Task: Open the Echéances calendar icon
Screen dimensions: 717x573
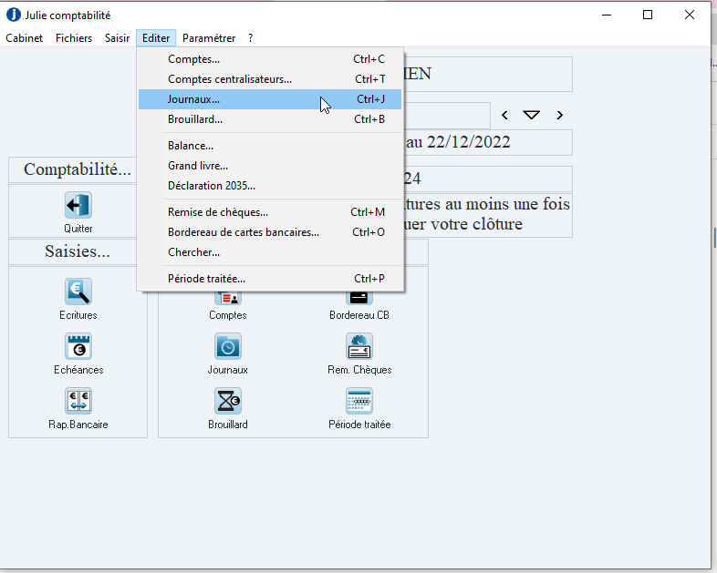Action: click(x=78, y=346)
